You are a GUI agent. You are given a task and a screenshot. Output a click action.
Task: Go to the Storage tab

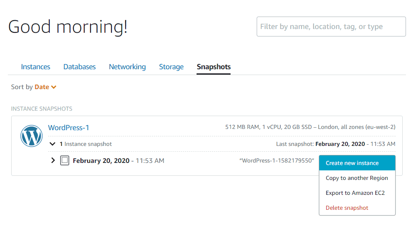coord(171,67)
